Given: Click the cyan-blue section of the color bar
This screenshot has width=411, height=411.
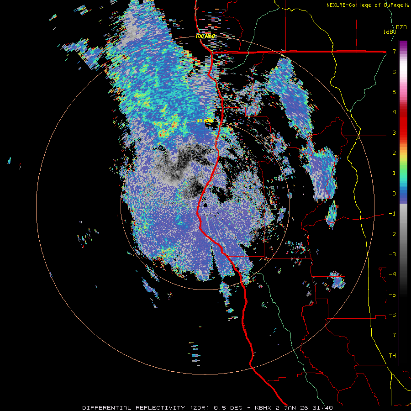Looking at the screenshot, I should [403, 189].
